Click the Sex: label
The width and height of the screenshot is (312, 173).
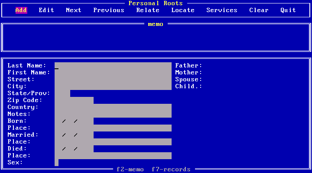[x=15, y=163]
